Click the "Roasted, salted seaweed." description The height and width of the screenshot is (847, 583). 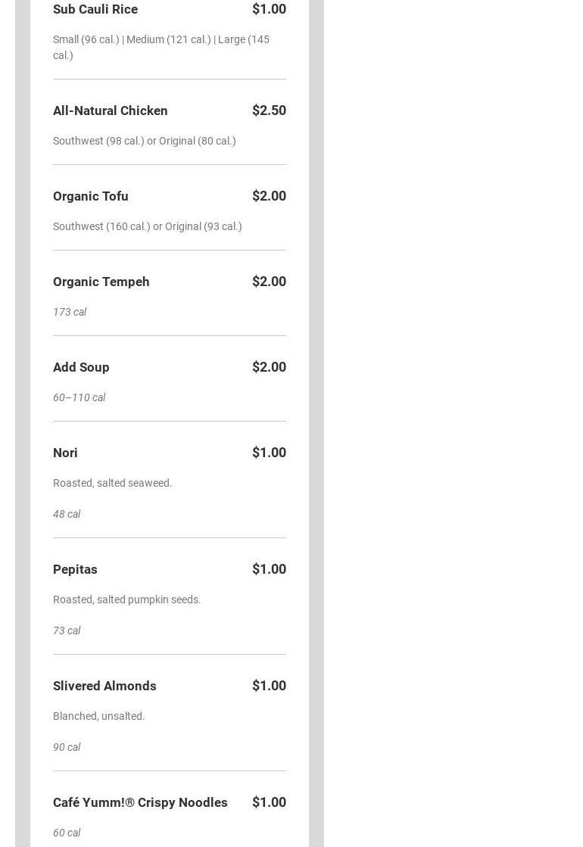coord(113,483)
